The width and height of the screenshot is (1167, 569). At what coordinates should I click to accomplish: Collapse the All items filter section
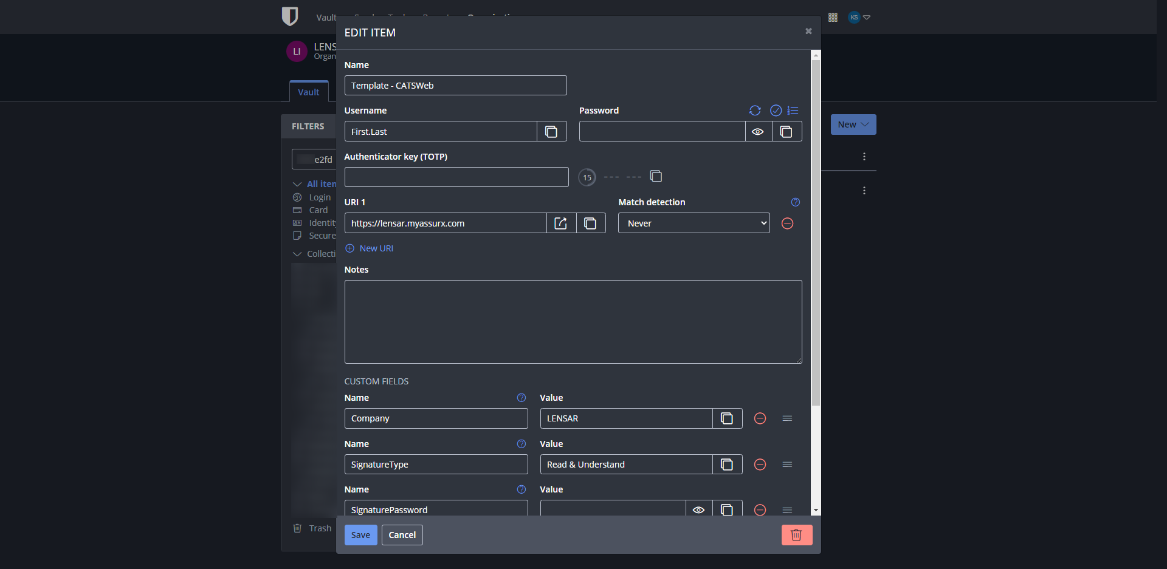pyautogui.click(x=297, y=183)
